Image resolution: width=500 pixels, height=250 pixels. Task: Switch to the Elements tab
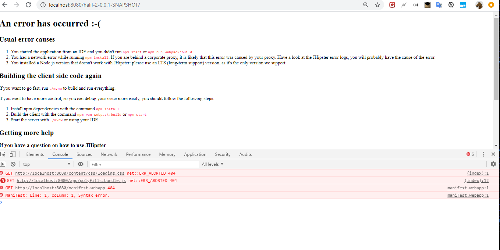[35, 154]
